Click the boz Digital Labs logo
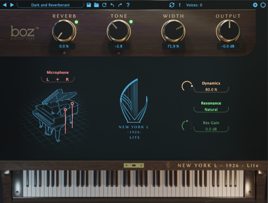268x203 pixels. click(x=24, y=33)
